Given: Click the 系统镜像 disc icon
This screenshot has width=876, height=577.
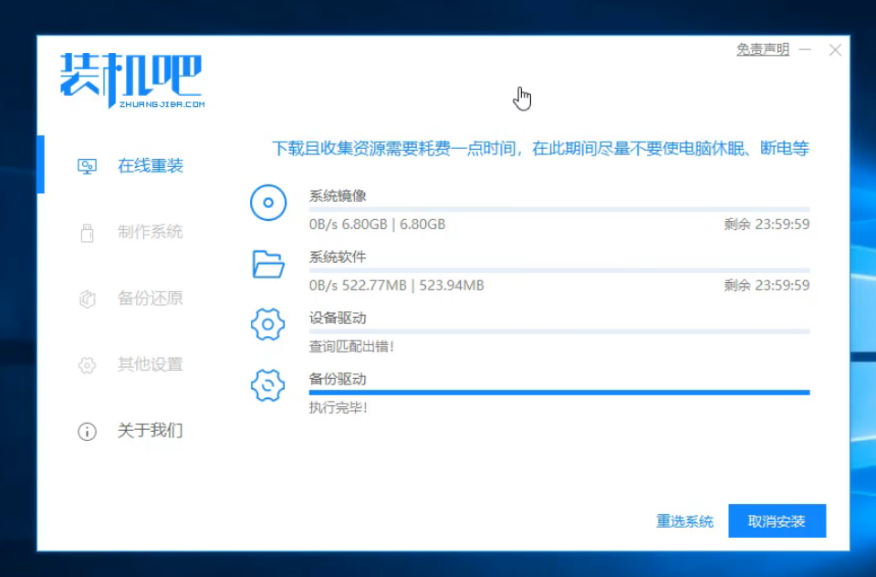Looking at the screenshot, I should click(267, 203).
